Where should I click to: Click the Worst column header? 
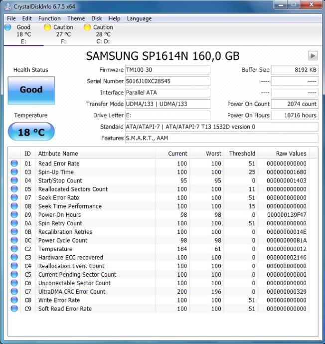click(x=207, y=154)
